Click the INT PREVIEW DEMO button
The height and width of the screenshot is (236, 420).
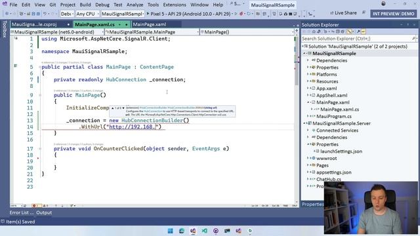click(x=394, y=13)
